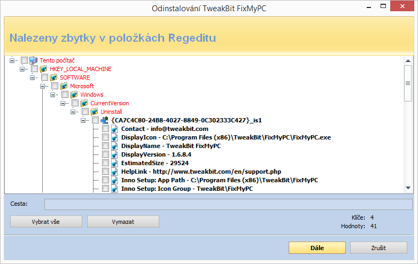This screenshot has height=264, width=418.
Task: Check the HKEY_LOCAL_MACHINE checkbox
Action: point(34,69)
